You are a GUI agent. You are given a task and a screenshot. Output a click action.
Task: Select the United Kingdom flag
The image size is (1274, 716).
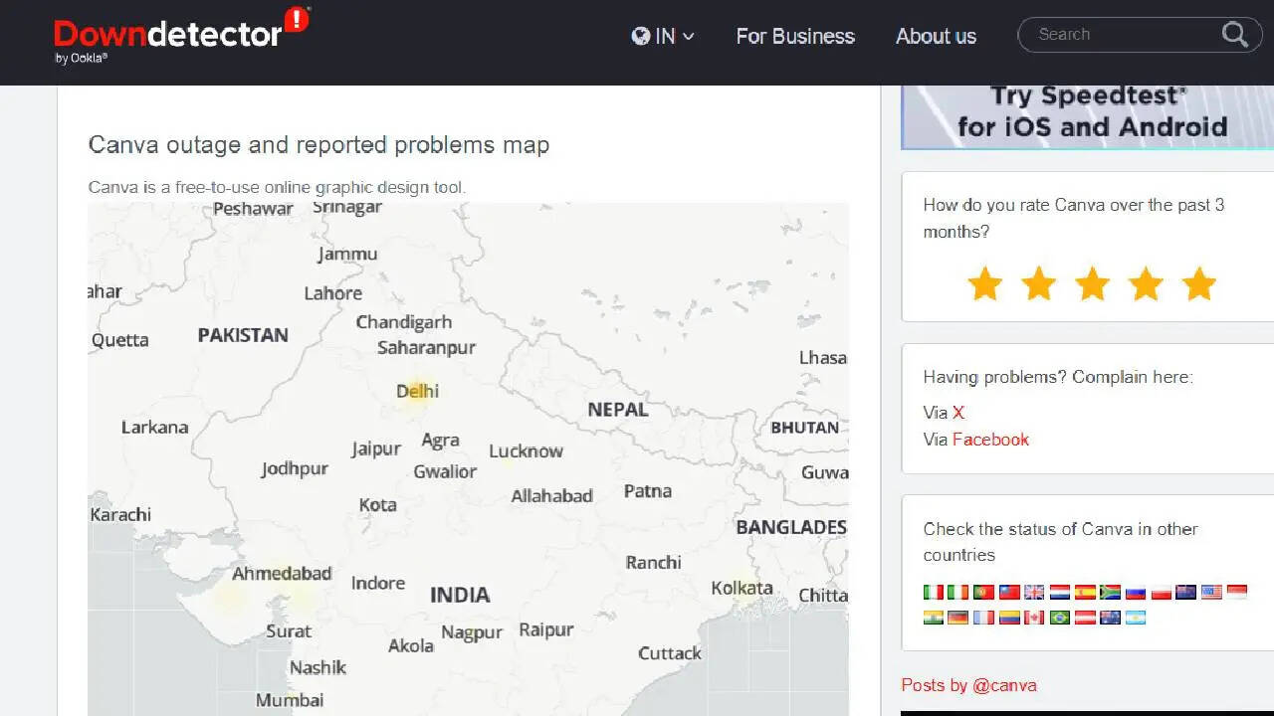(x=1034, y=592)
